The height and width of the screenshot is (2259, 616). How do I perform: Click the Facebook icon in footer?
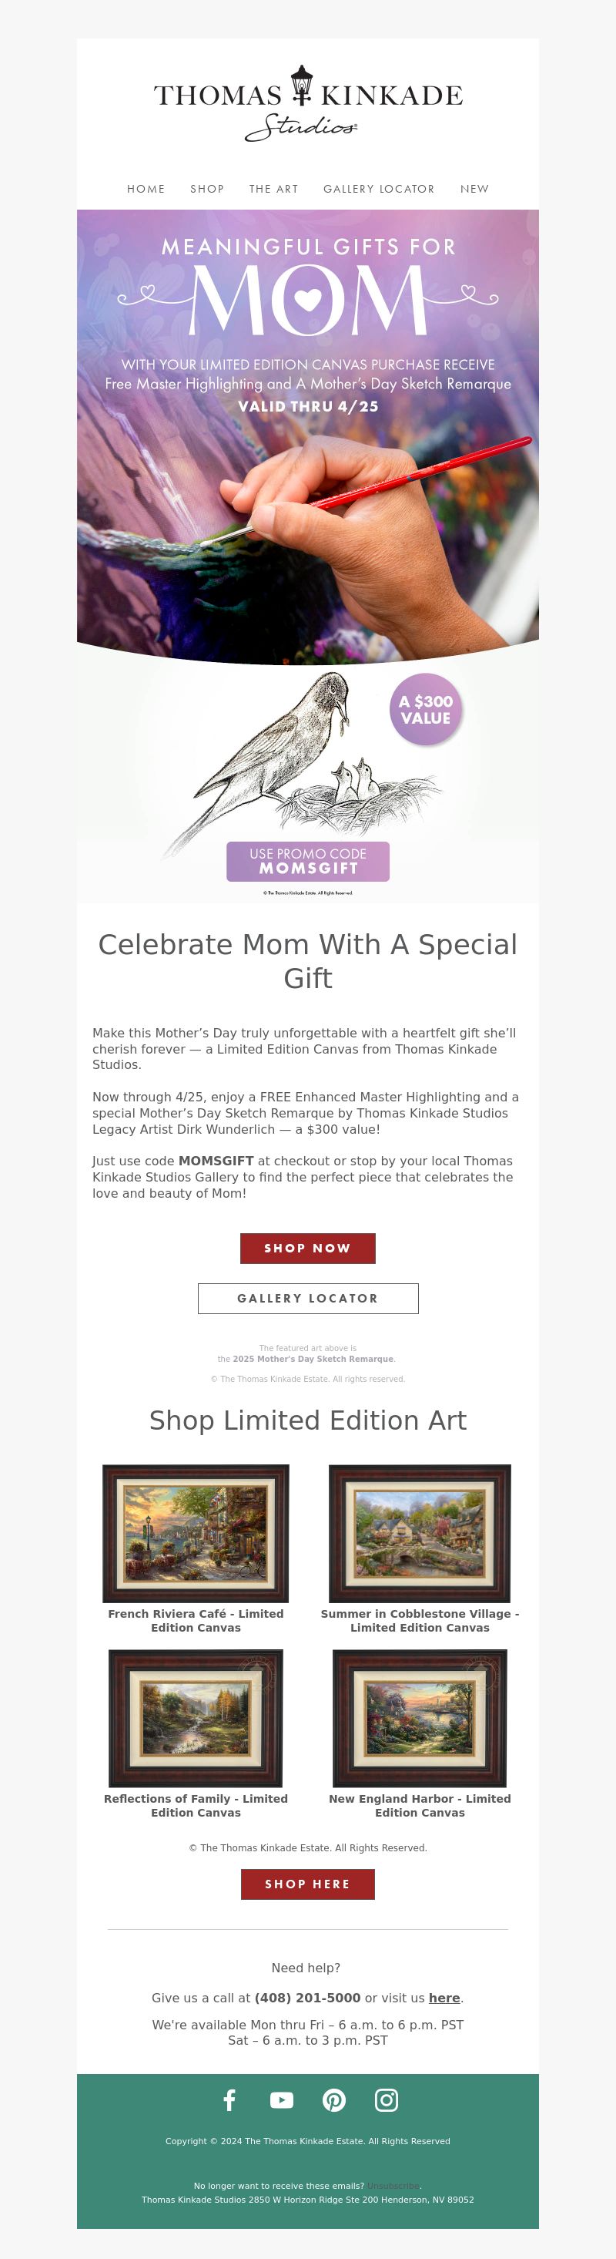coord(229,2099)
